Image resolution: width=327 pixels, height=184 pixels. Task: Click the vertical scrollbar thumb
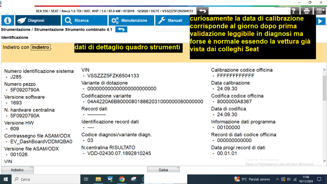click(x=324, y=88)
